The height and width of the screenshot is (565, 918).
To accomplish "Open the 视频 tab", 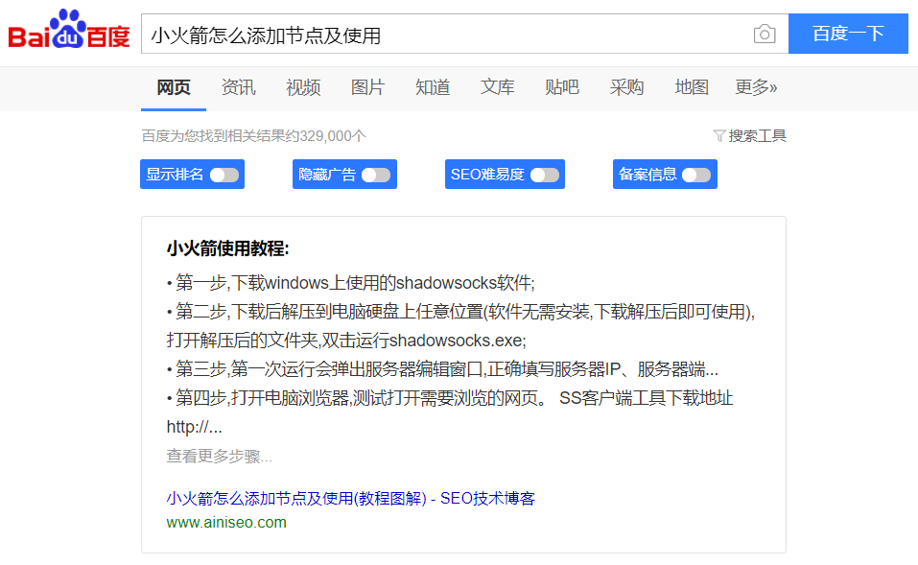I will coord(303,87).
